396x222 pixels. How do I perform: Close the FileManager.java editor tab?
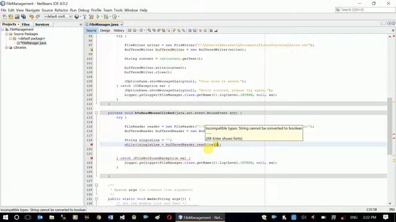pos(121,25)
